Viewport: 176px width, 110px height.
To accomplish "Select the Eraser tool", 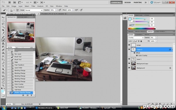I will [x=3, y=50].
